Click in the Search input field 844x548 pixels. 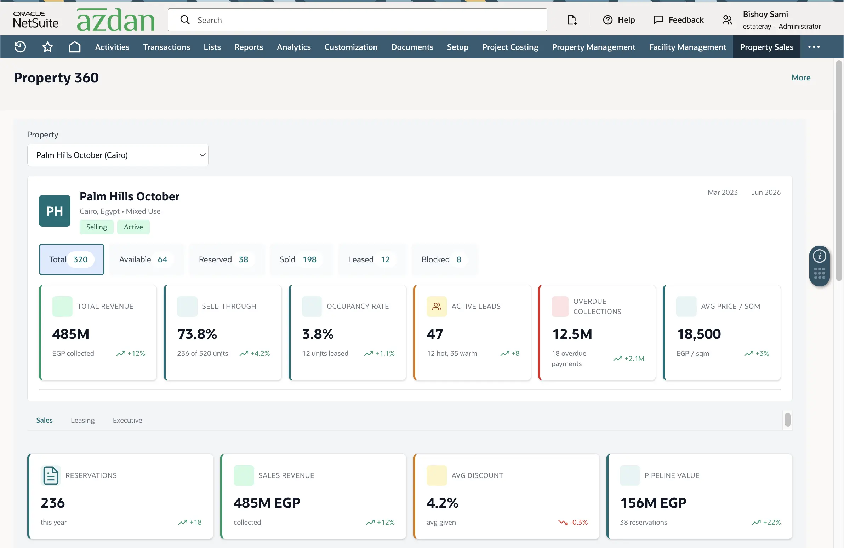(357, 20)
